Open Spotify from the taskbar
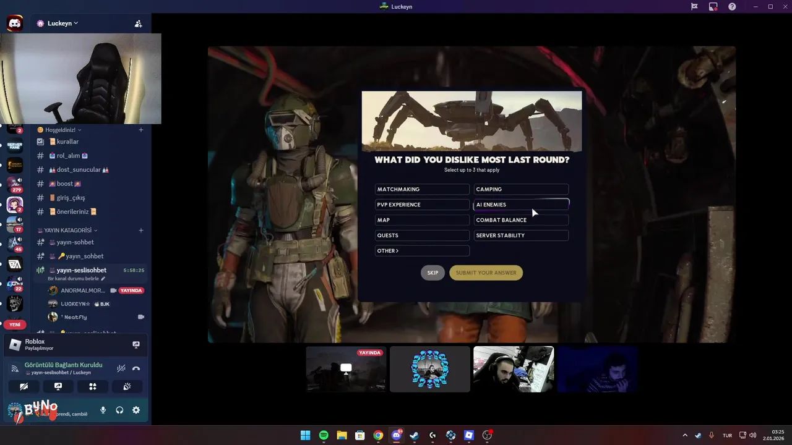 coord(324,435)
